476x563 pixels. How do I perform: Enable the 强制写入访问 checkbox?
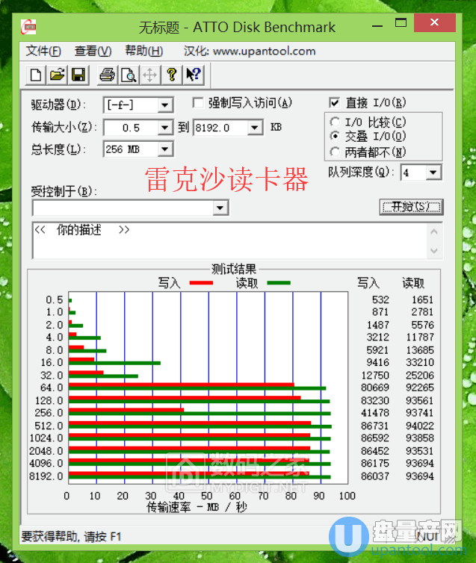tap(199, 103)
